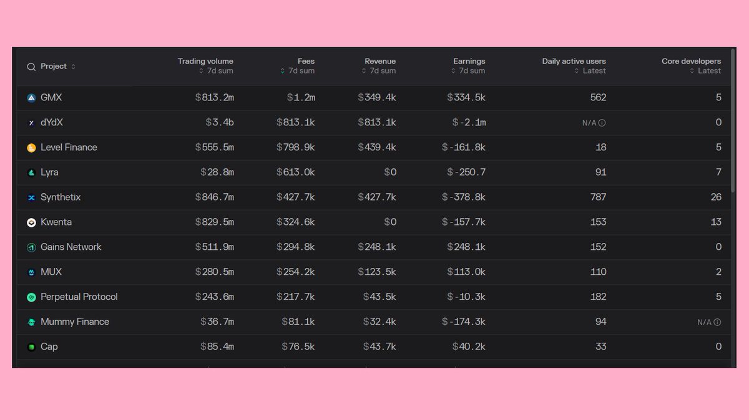Screen dimensions: 749x420
Task: Click dYdX earnings value $-2.1m
Action: point(469,123)
